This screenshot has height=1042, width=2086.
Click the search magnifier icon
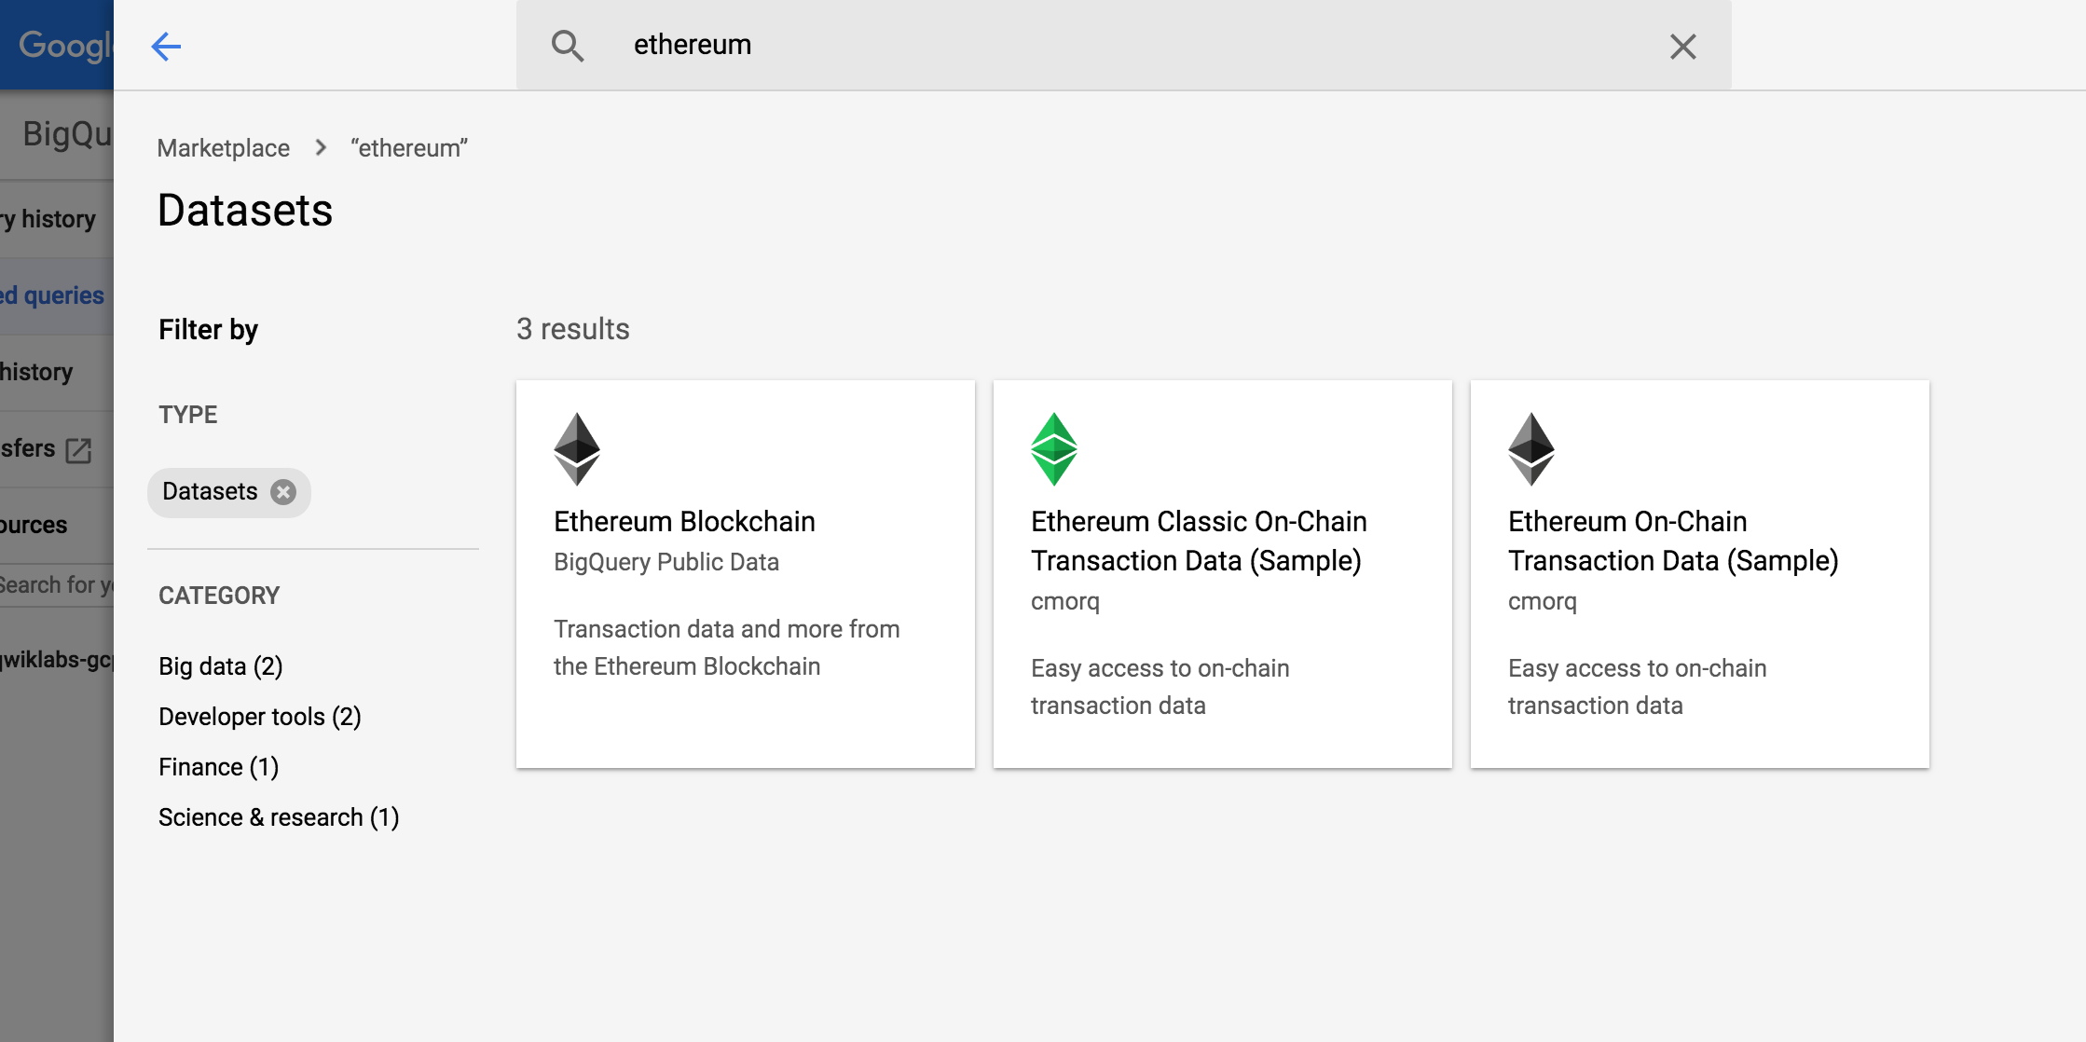[567, 46]
